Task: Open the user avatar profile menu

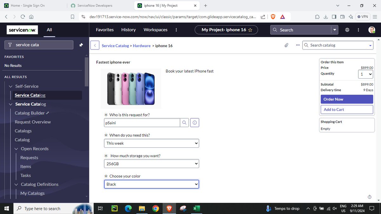Action: point(371,30)
